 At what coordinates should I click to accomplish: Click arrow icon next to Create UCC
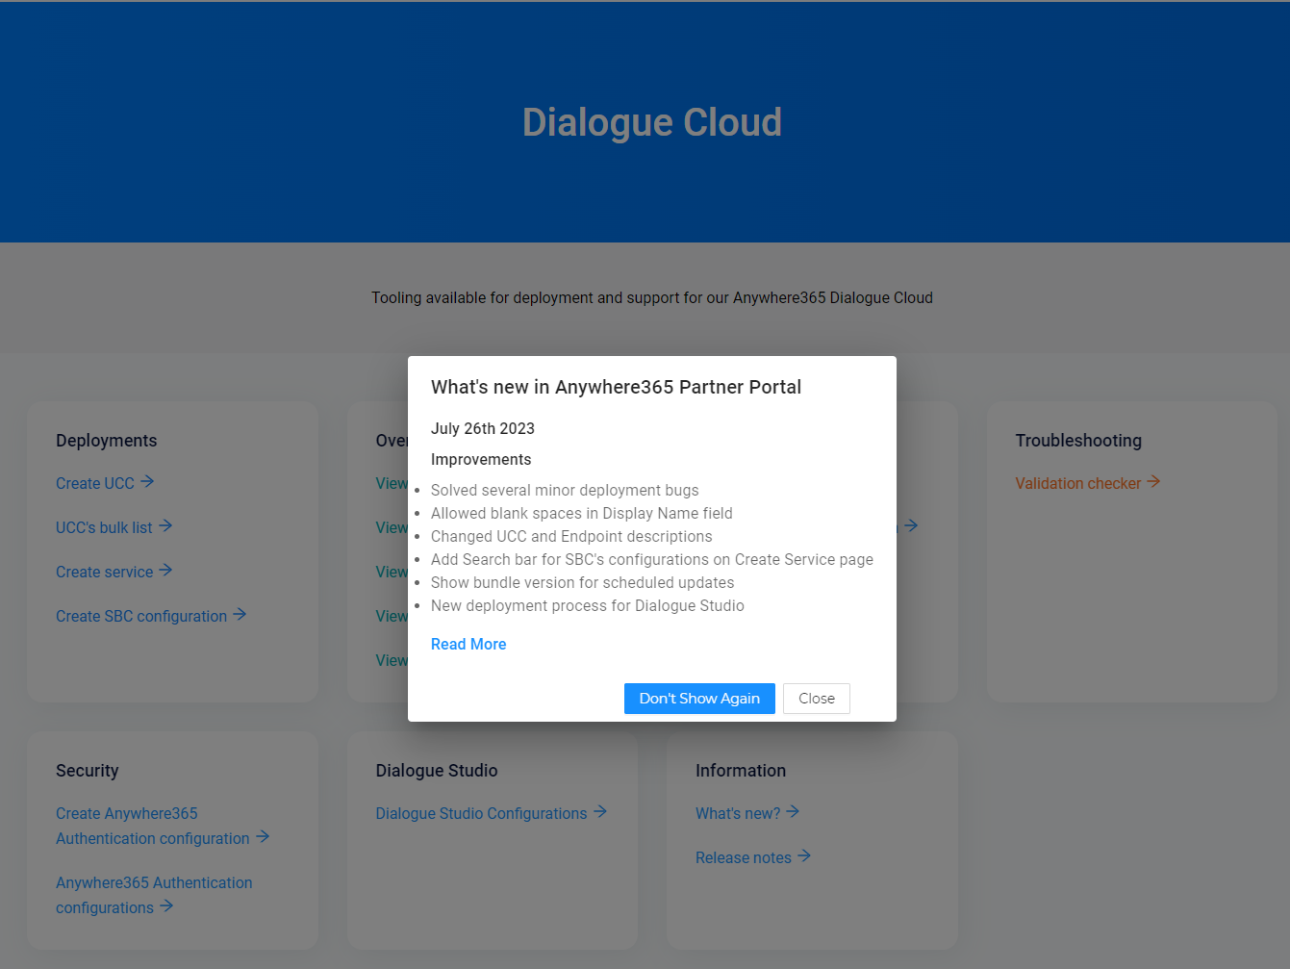click(x=147, y=482)
